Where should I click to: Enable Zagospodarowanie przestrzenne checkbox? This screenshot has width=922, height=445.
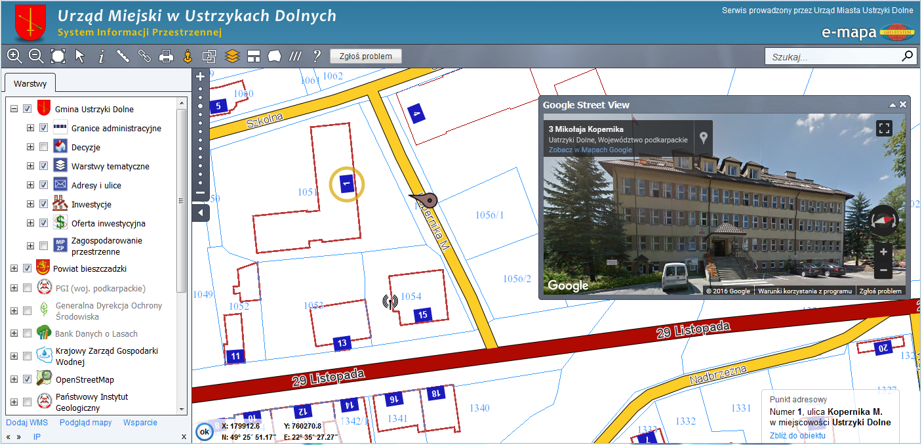(43, 246)
